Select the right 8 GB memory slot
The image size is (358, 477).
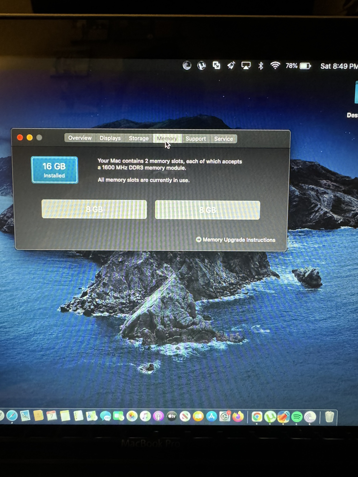207,210
